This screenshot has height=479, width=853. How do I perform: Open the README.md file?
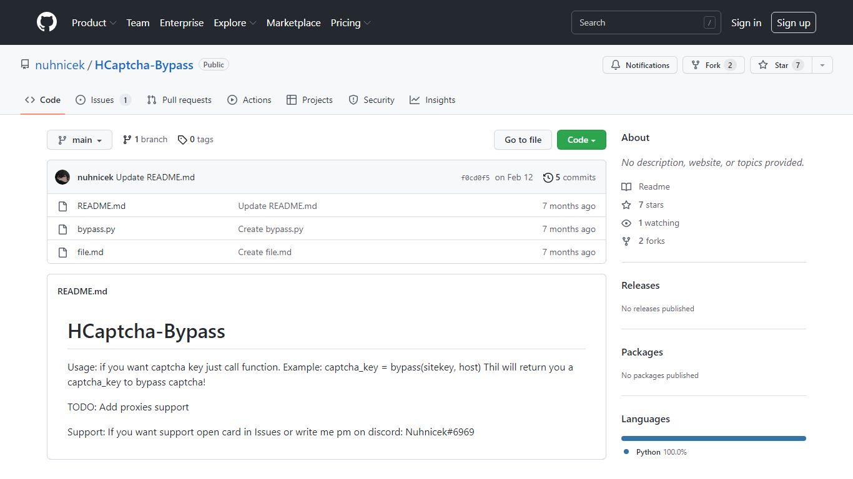tap(101, 206)
